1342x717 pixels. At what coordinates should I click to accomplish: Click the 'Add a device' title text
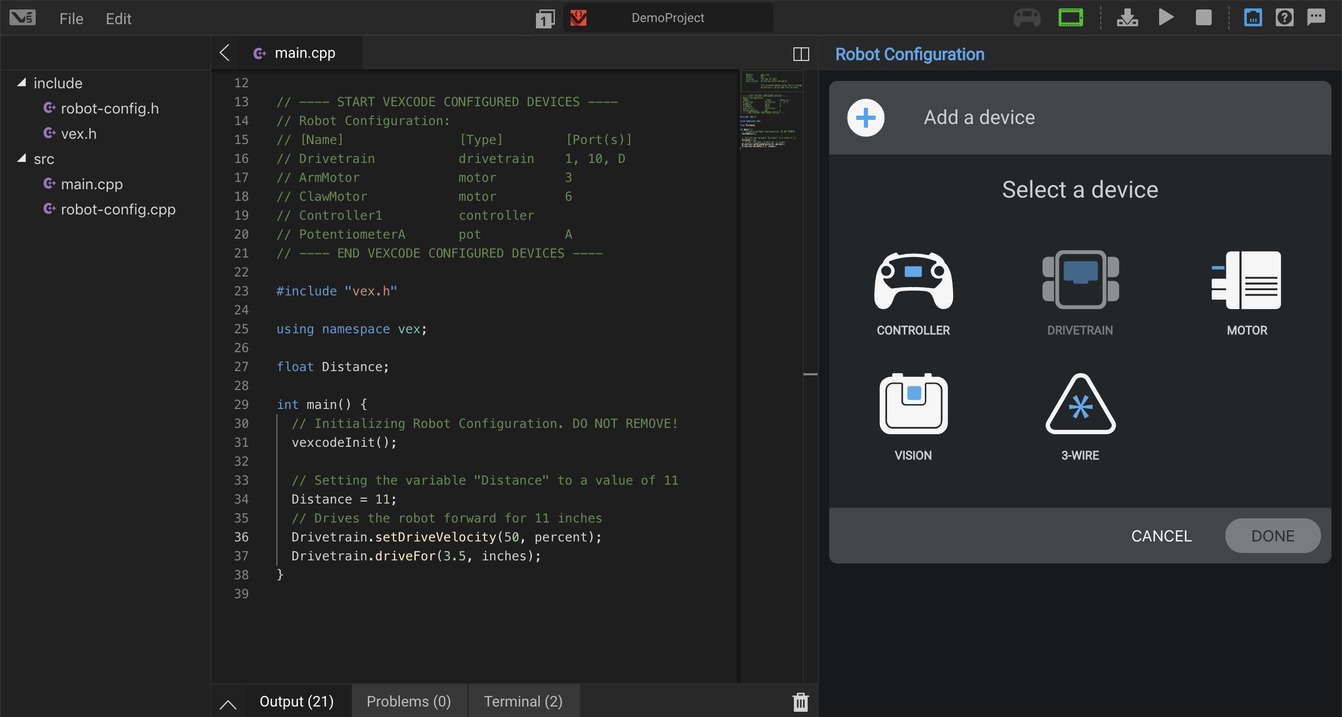tap(979, 117)
